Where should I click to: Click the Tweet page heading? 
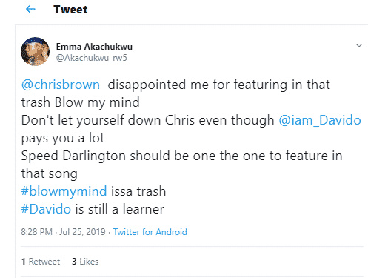coord(70,10)
